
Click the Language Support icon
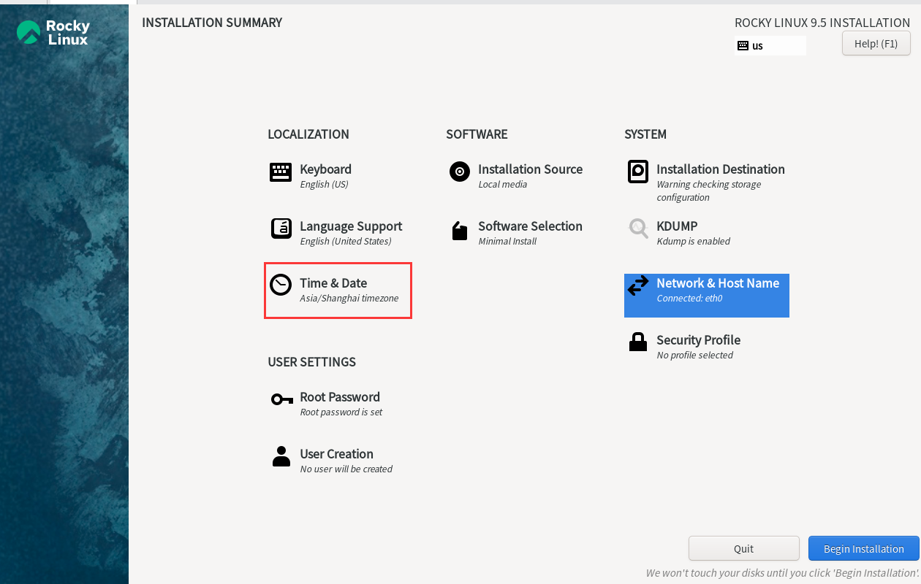click(281, 228)
